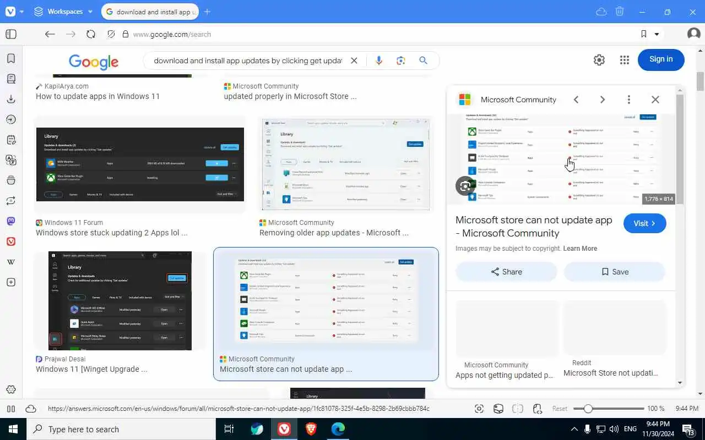Clear the Google search query
This screenshot has width=705, height=440.
[354, 61]
